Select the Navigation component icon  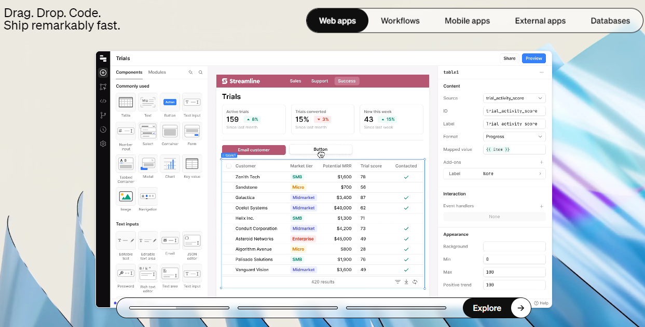click(148, 196)
